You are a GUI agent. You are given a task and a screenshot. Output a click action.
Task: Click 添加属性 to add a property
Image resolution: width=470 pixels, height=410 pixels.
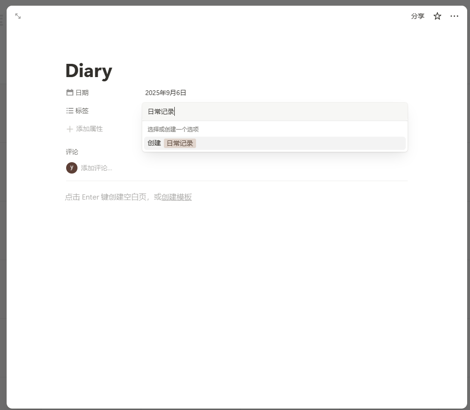pyautogui.click(x=89, y=129)
